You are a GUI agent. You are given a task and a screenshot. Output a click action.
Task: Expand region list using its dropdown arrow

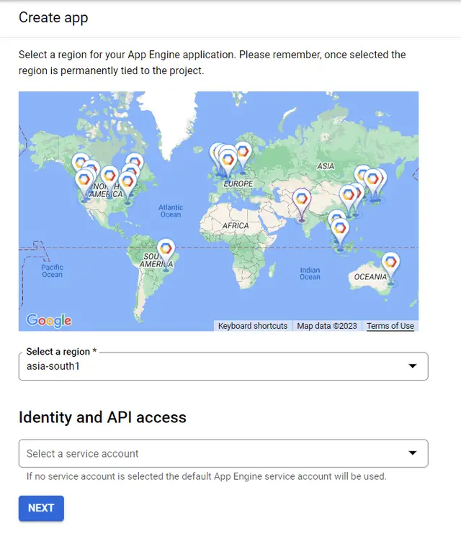[412, 366]
